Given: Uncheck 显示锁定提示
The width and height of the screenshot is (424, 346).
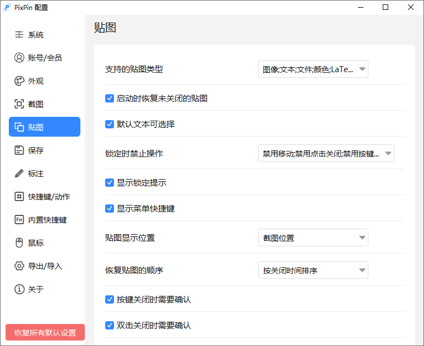Looking at the screenshot, I should pyautogui.click(x=110, y=182).
